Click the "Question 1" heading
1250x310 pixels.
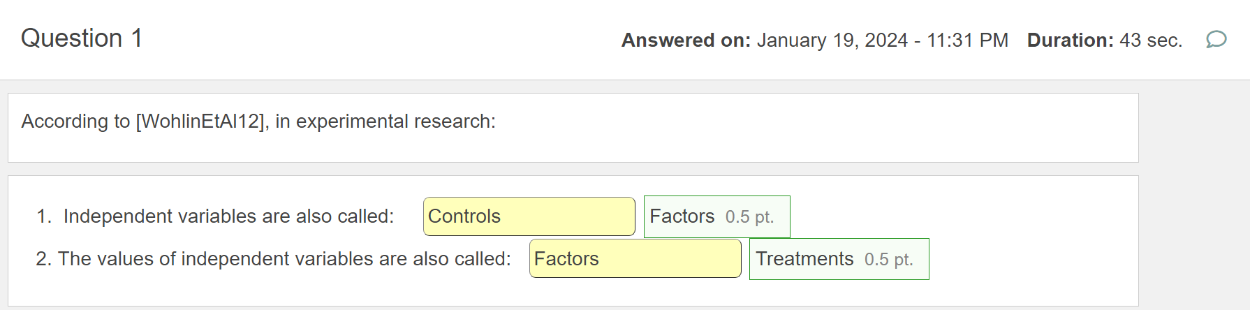click(82, 38)
